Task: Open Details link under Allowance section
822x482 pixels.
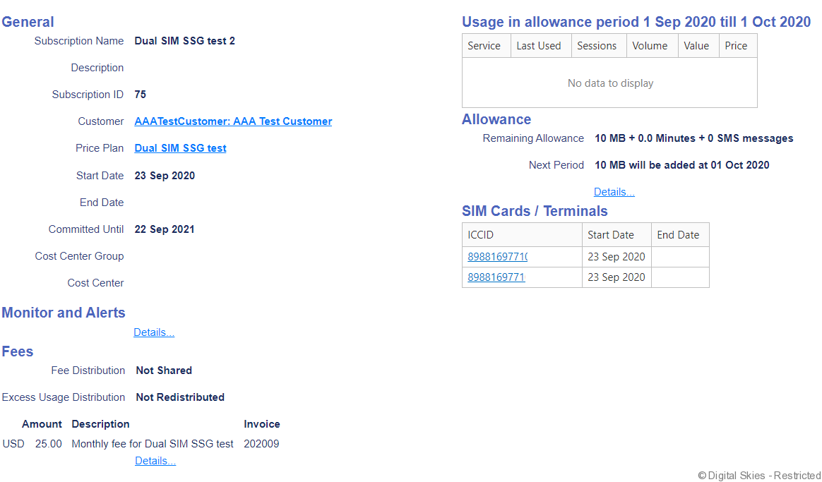Action: click(614, 192)
